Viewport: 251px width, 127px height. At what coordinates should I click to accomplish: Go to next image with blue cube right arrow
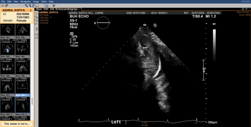pyautogui.click(x=30, y=6)
